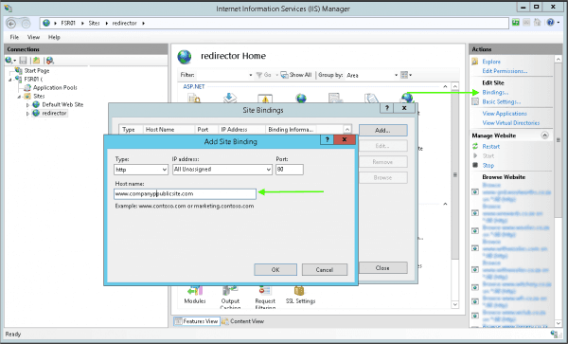Stop the website from Actions pane

[x=488, y=165]
